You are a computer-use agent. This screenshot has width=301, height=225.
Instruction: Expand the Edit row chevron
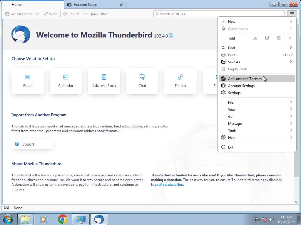coord(290,38)
